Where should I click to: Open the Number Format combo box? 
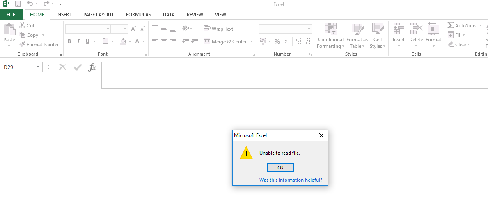pos(285,29)
